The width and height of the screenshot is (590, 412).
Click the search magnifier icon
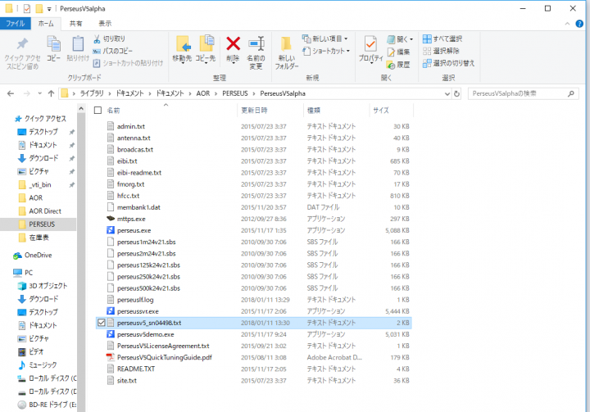coord(571,93)
